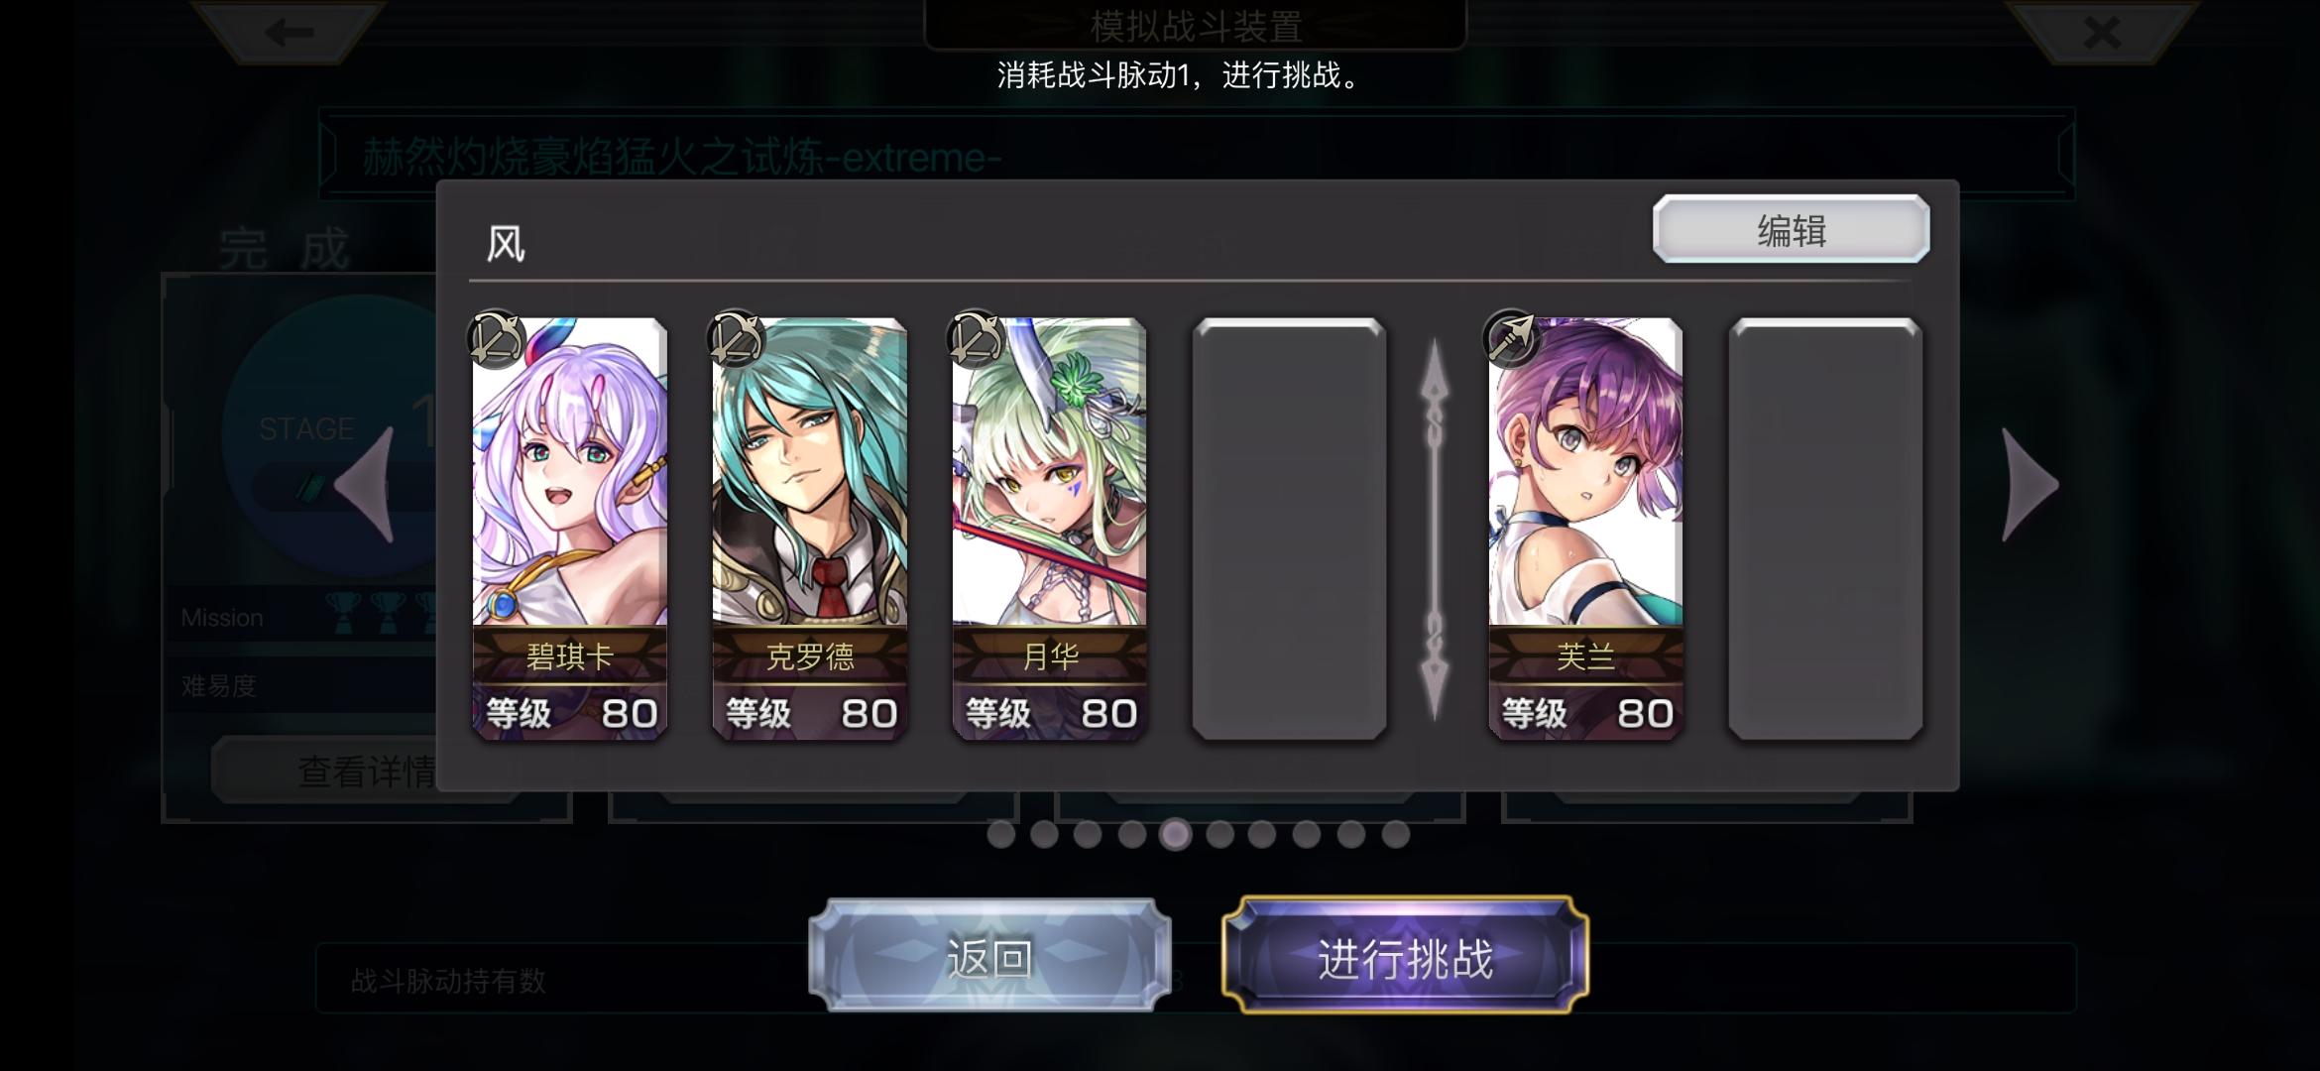Click the bow icon on 克罗德 card
The width and height of the screenshot is (2320, 1071).
click(736, 339)
